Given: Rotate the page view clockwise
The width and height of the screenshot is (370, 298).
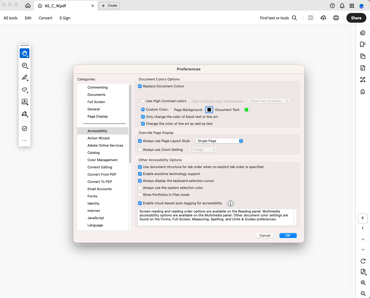Looking at the screenshot, I should click(363, 261).
